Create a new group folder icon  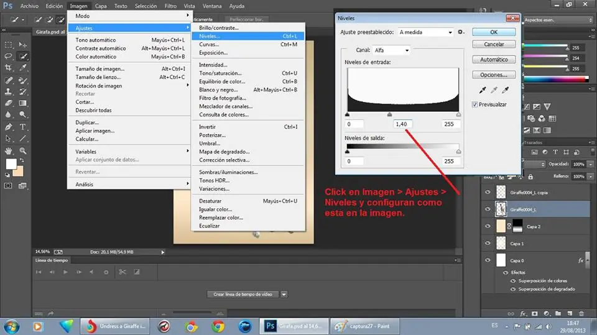558,313
